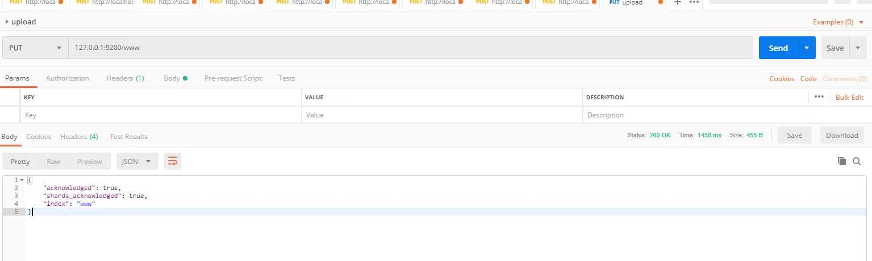Open tab options three-dot menu
This screenshot has width=872, height=261.
(x=694, y=3)
